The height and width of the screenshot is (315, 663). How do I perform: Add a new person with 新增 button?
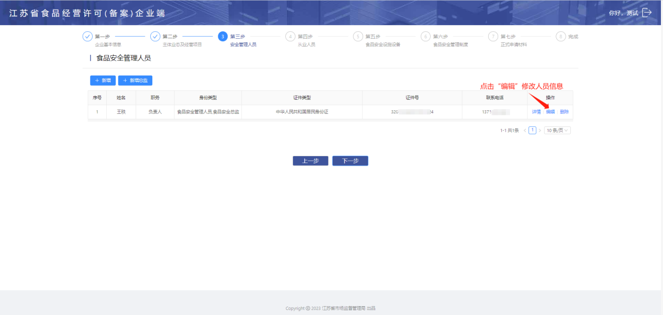click(103, 80)
